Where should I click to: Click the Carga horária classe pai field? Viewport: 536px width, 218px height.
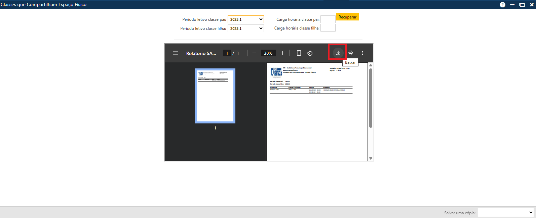(x=328, y=19)
